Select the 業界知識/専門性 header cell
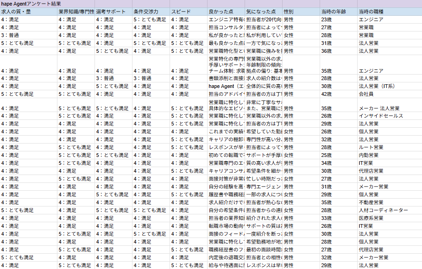Screen dimensions: 422x269 tap(76, 11)
